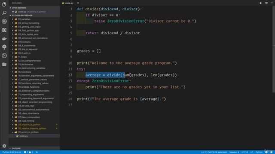Screen dimensions: 275x154
Task: Run Python file with the play icon
Action: tap(261, 3)
